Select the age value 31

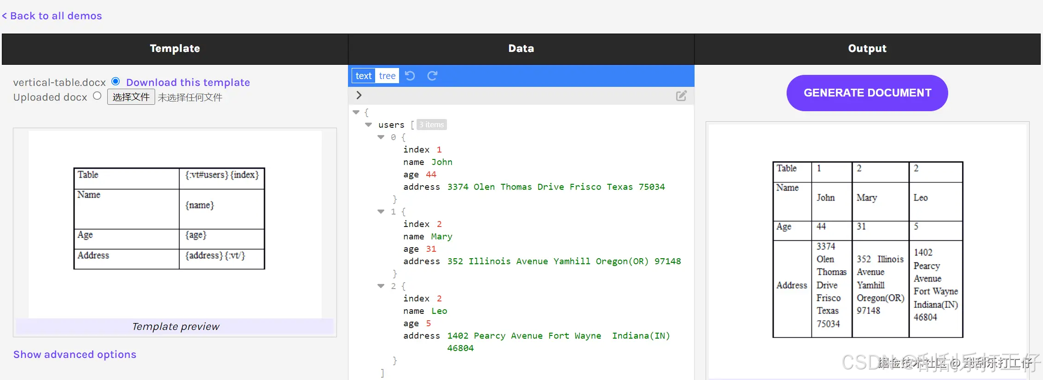coord(431,249)
